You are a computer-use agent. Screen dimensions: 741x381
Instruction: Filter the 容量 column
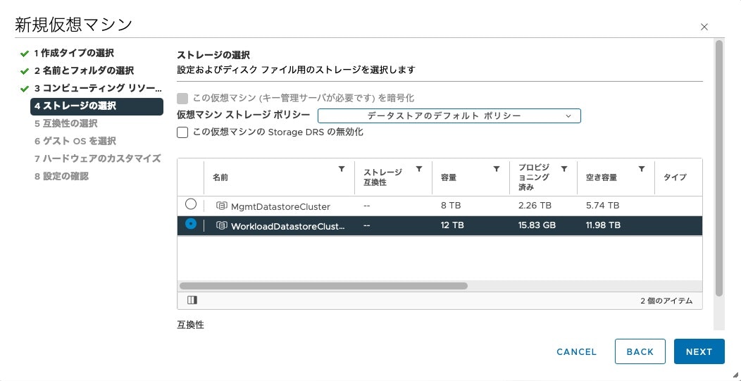[496, 169]
